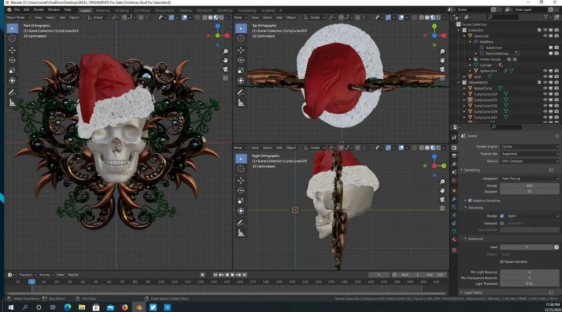Click the Zoom magnifier in front viewport
Image resolution: width=562 pixels, height=312 pixels.
[x=226, y=52]
